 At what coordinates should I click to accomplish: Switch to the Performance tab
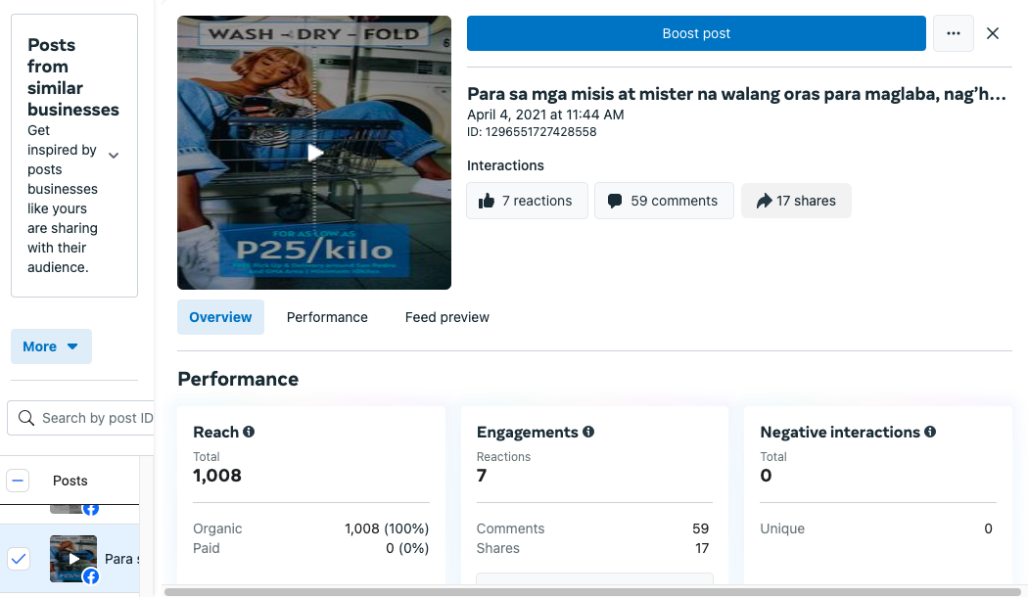tap(327, 317)
